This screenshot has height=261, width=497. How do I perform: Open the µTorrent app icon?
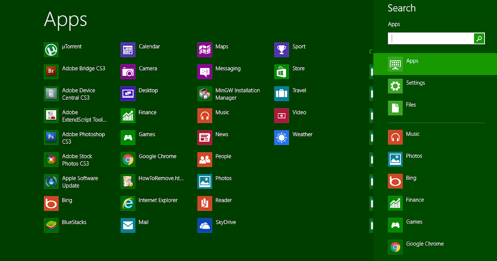[51, 50]
